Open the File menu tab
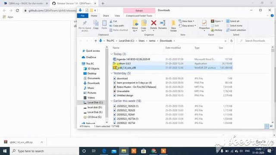 pyautogui.click(x=82, y=15)
